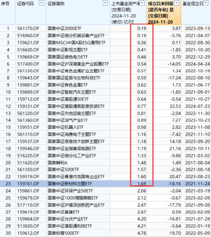Click return value -18.16
The height and width of the screenshot is (237, 211).
(x=174, y=183)
